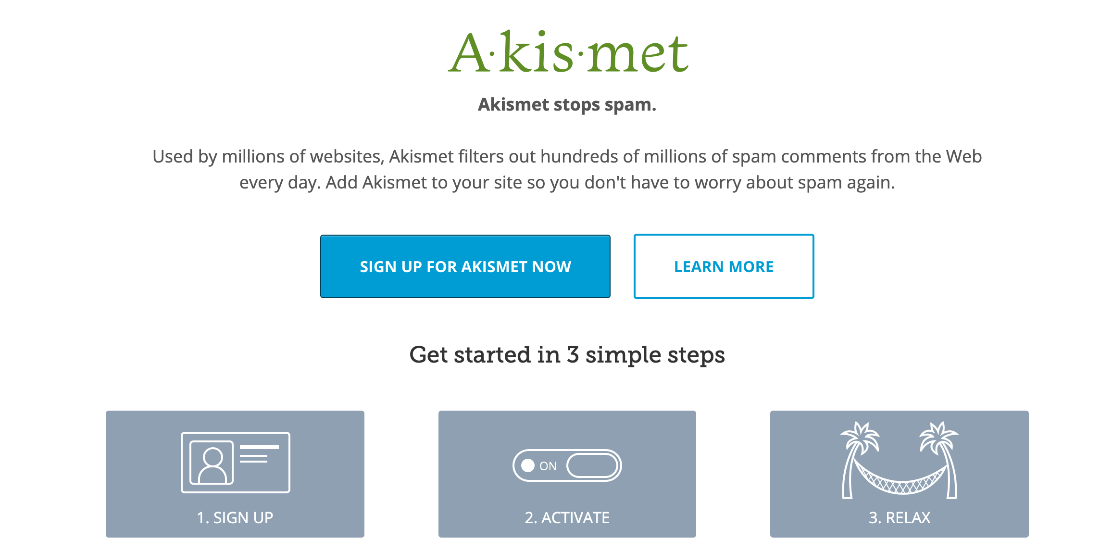1100x552 pixels.
Task: Click the text lines on the ID card
Action: [259, 454]
